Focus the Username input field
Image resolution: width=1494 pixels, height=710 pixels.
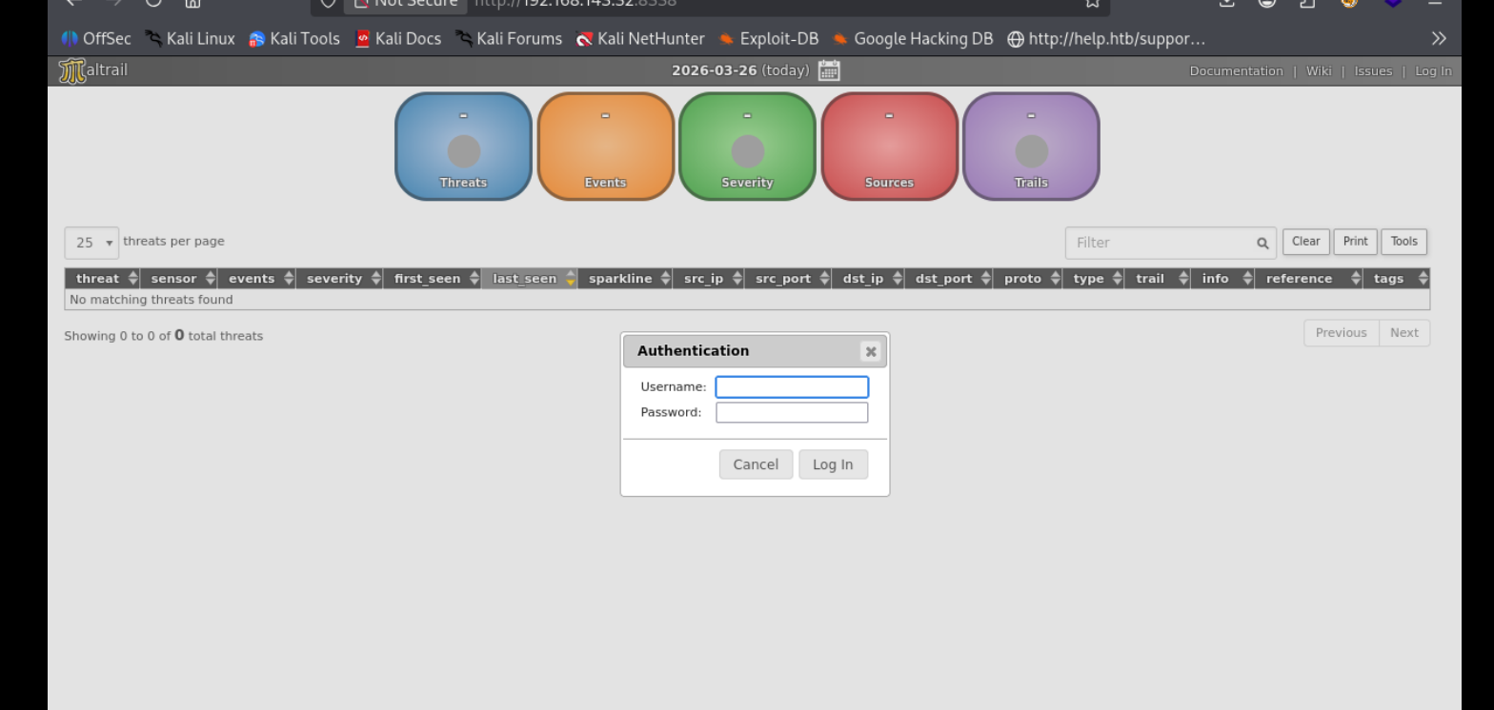[792, 387]
